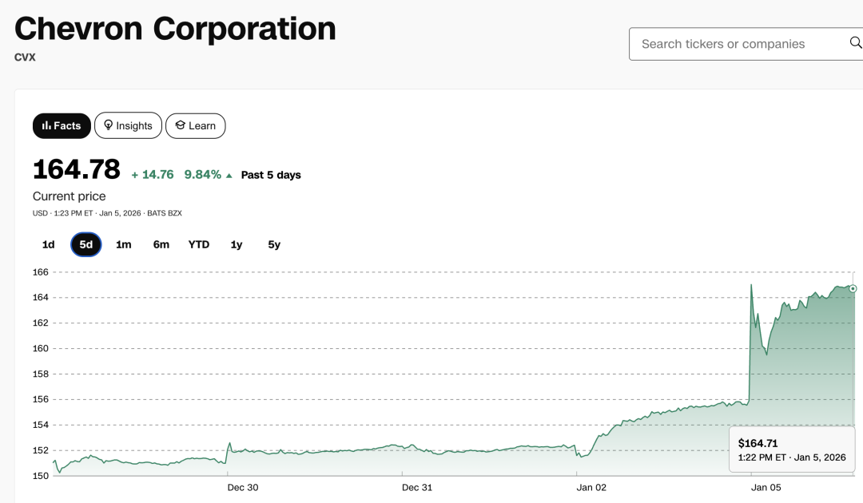Click the 9.84% change percentage

202,175
